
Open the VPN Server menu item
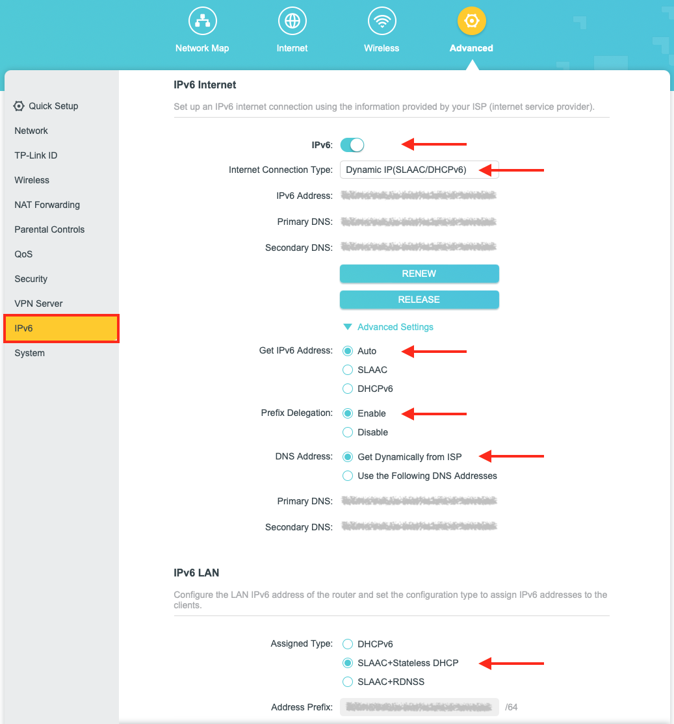pos(38,304)
